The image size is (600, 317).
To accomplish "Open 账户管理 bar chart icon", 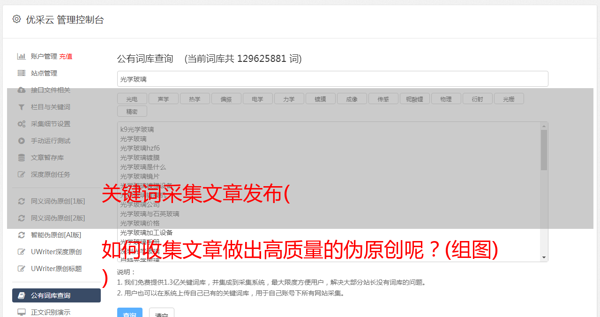I will [x=22, y=56].
